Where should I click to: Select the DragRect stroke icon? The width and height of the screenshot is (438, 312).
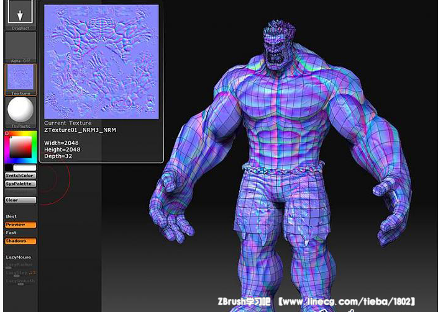coord(21,14)
